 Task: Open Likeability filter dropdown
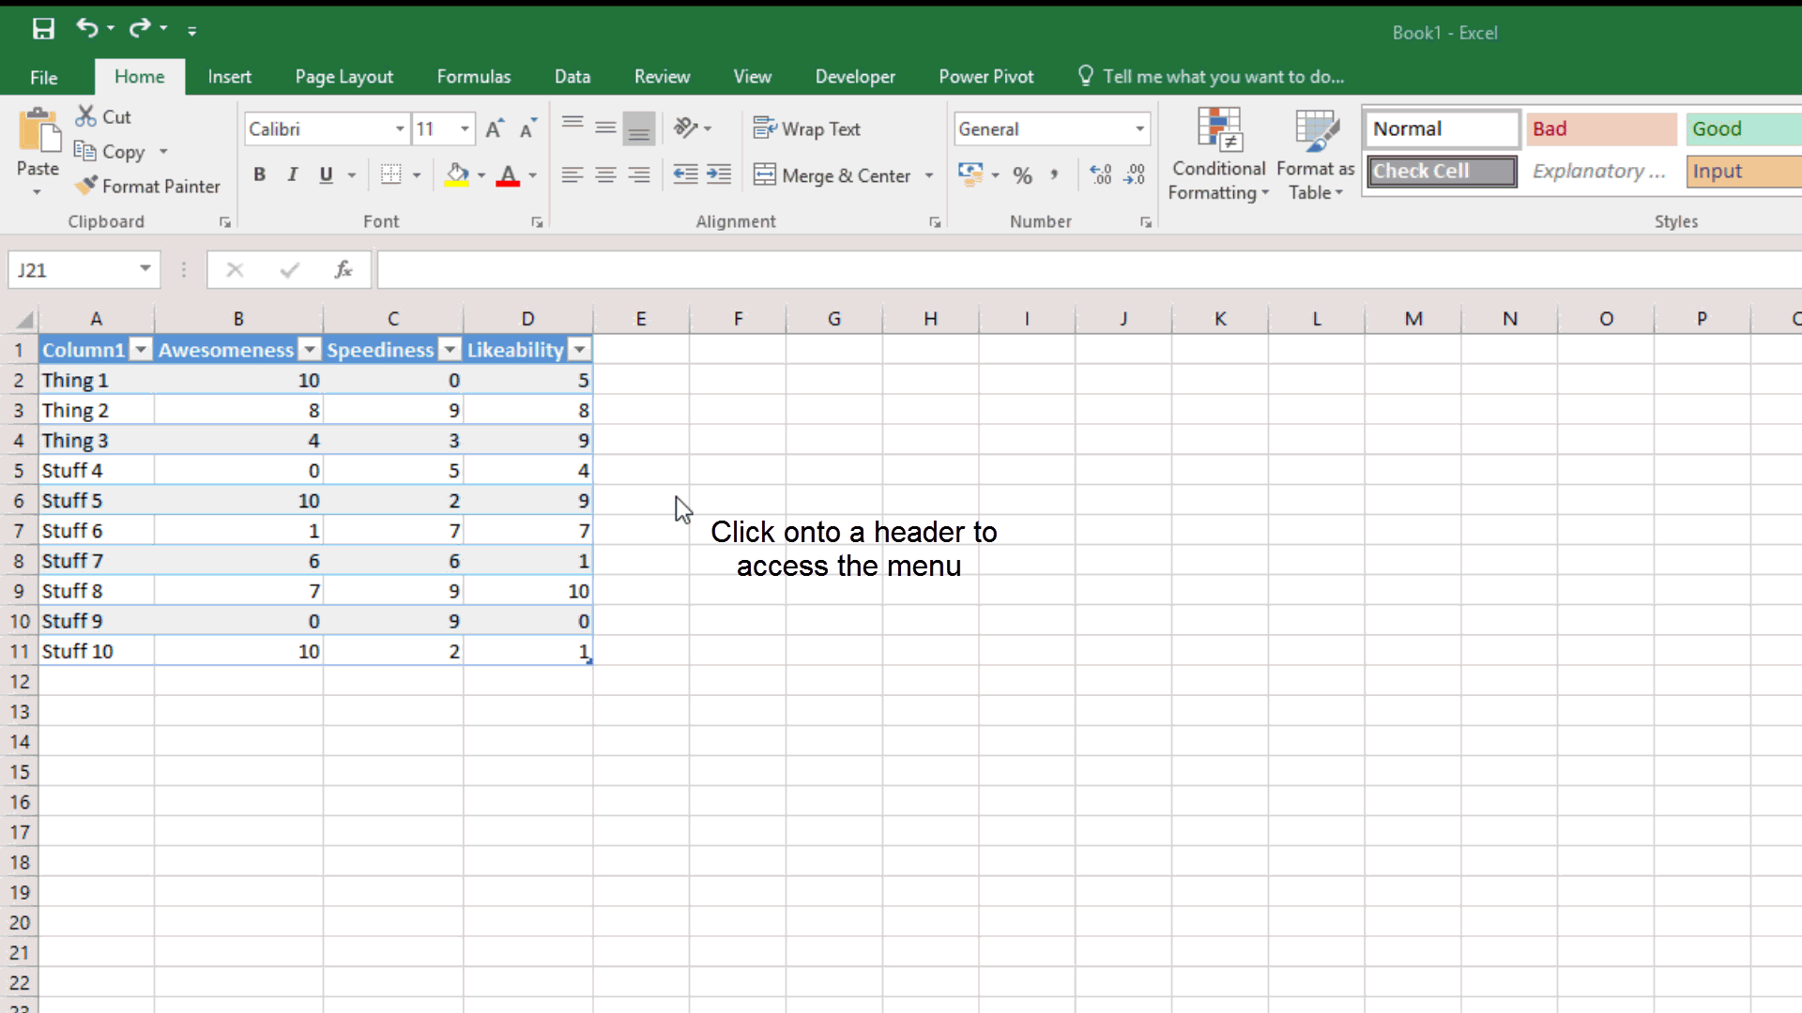pyautogui.click(x=580, y=350)
